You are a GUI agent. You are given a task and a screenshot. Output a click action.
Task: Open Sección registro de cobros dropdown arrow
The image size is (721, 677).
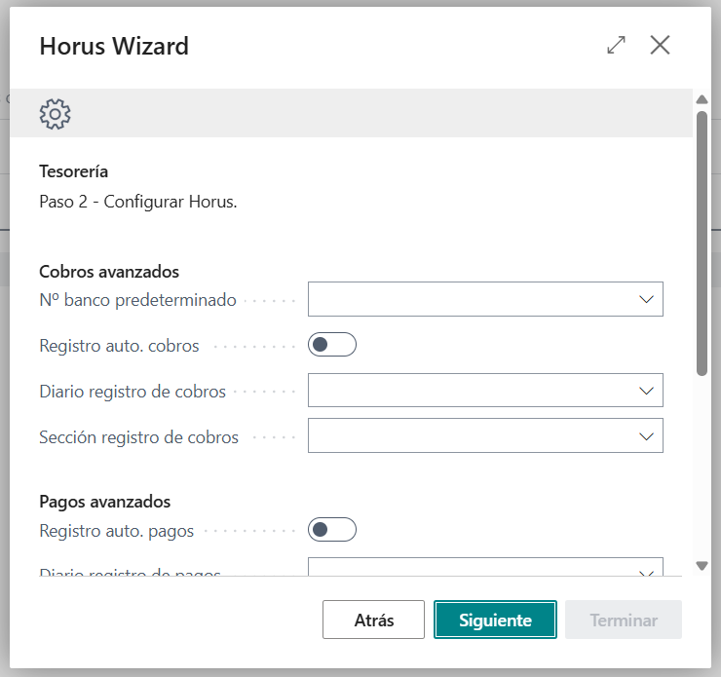pos(646,435)
